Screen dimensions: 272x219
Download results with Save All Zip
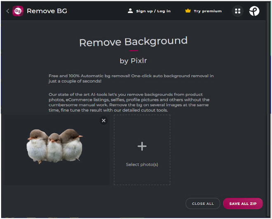[243, 204]
